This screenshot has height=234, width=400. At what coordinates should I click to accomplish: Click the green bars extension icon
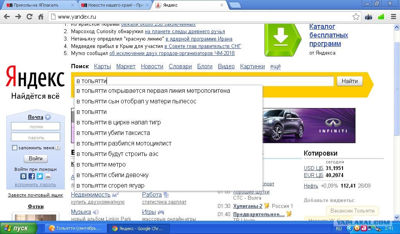(381, 17)
